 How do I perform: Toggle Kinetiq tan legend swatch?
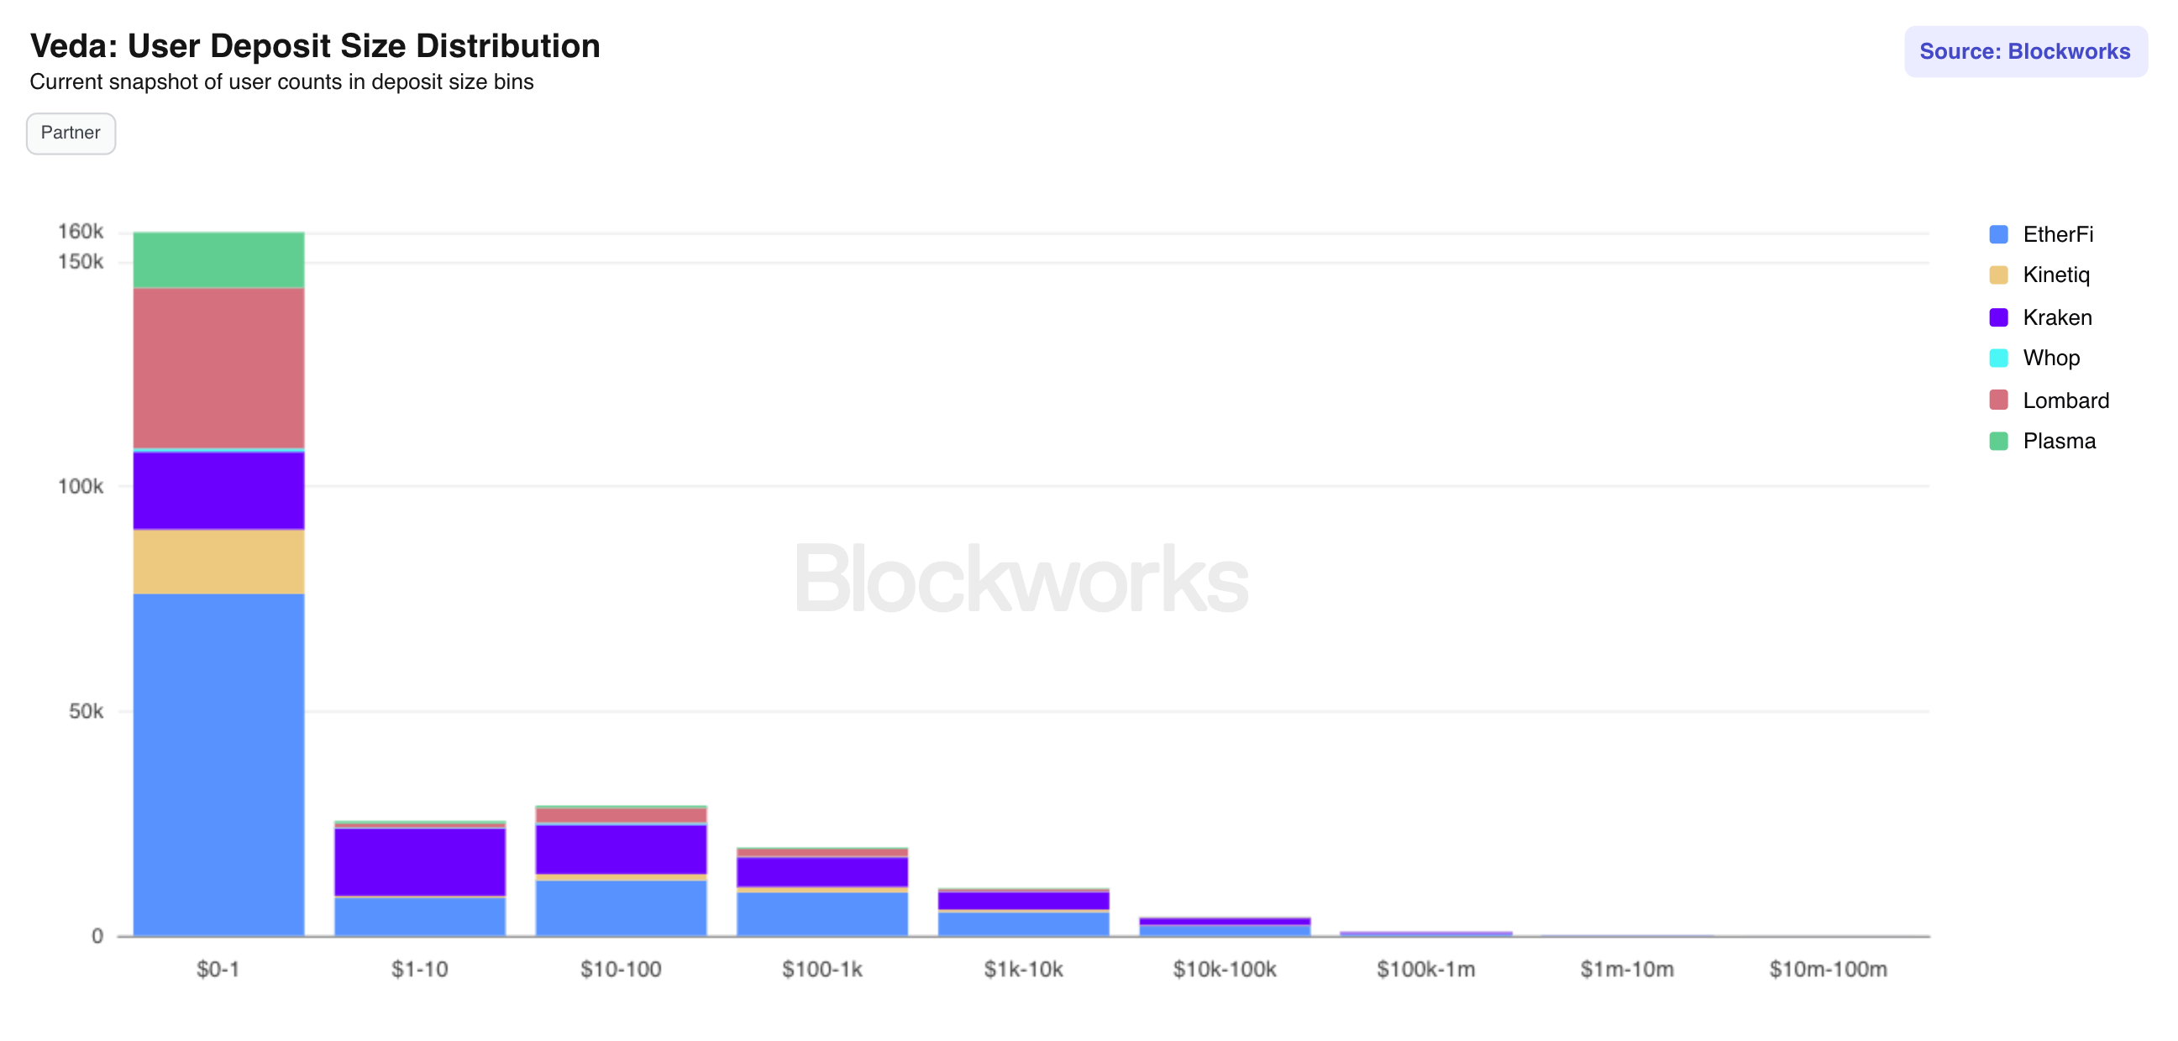[x=1999, y=275]
